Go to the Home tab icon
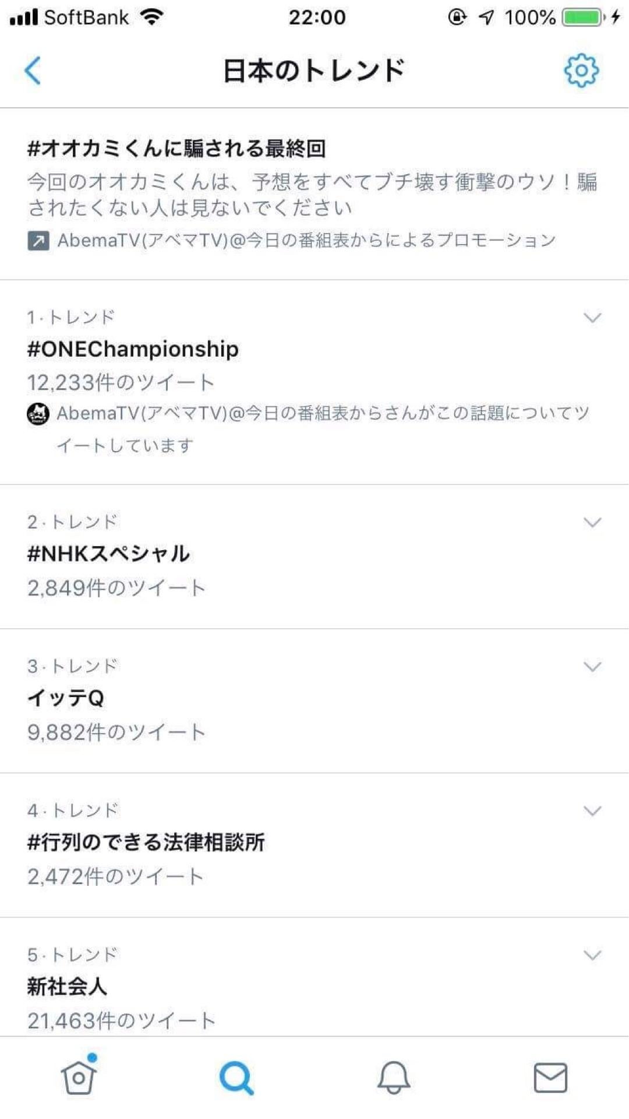This screenshot has width=629, height=1119. click(79, 1076)
